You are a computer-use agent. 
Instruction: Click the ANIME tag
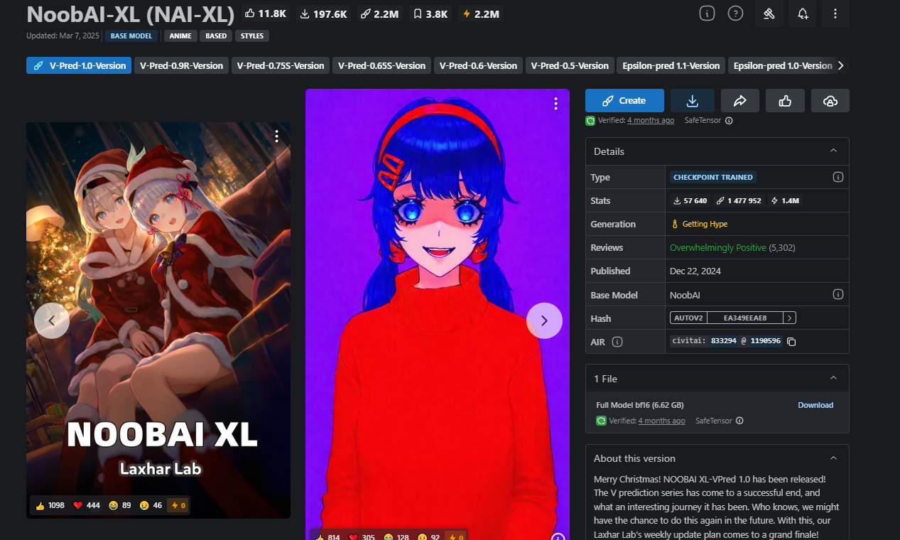click(181, 36)
